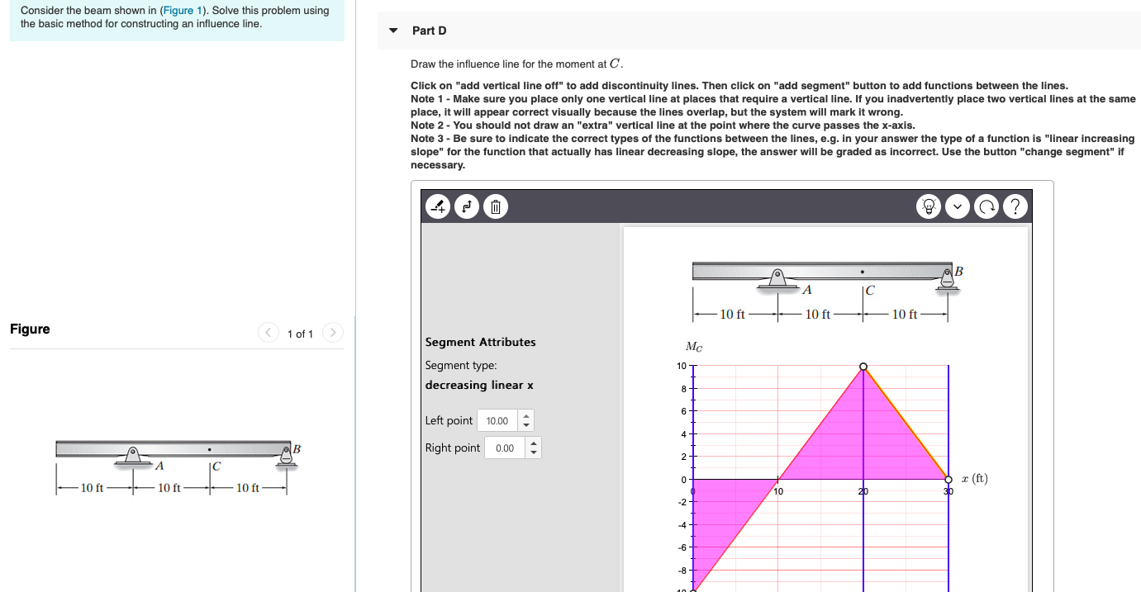Open help with the question mark icon
The image size is (1141, 592).
(x=1015, y=206)
